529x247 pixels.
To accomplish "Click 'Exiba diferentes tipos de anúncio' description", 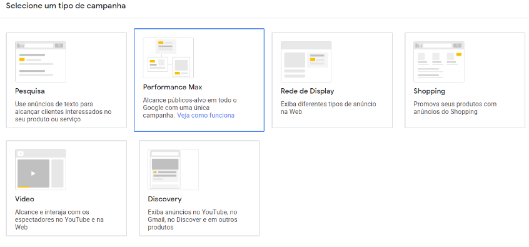I will tap(328, 108).
